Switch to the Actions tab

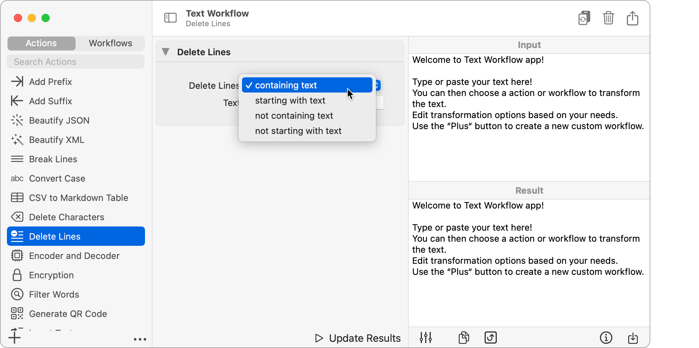pos(41,43)
